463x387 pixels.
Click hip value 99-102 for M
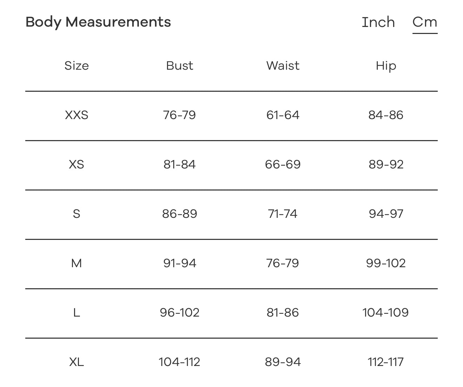tap(386, 263)
